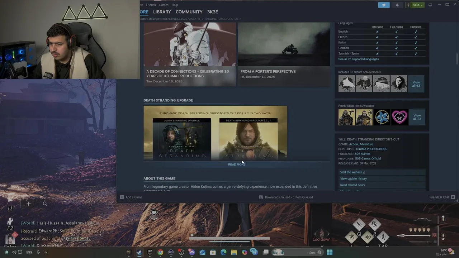Open the 3k3e account dropdown
Screen dimensions: 459x258
coord(417,5)
